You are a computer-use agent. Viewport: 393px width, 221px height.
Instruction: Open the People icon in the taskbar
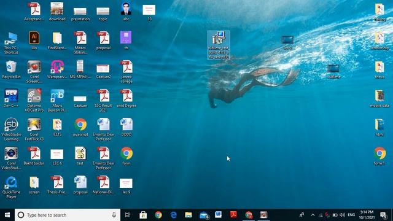pyautogui.click(x=302, y=215)
